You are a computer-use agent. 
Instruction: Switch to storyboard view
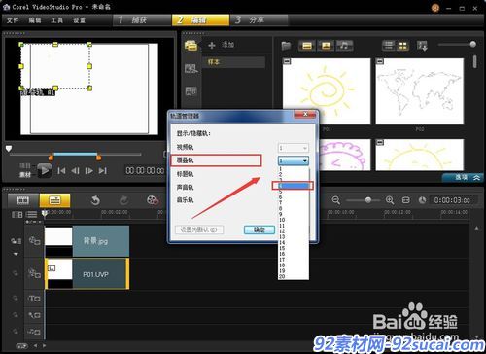22,200
